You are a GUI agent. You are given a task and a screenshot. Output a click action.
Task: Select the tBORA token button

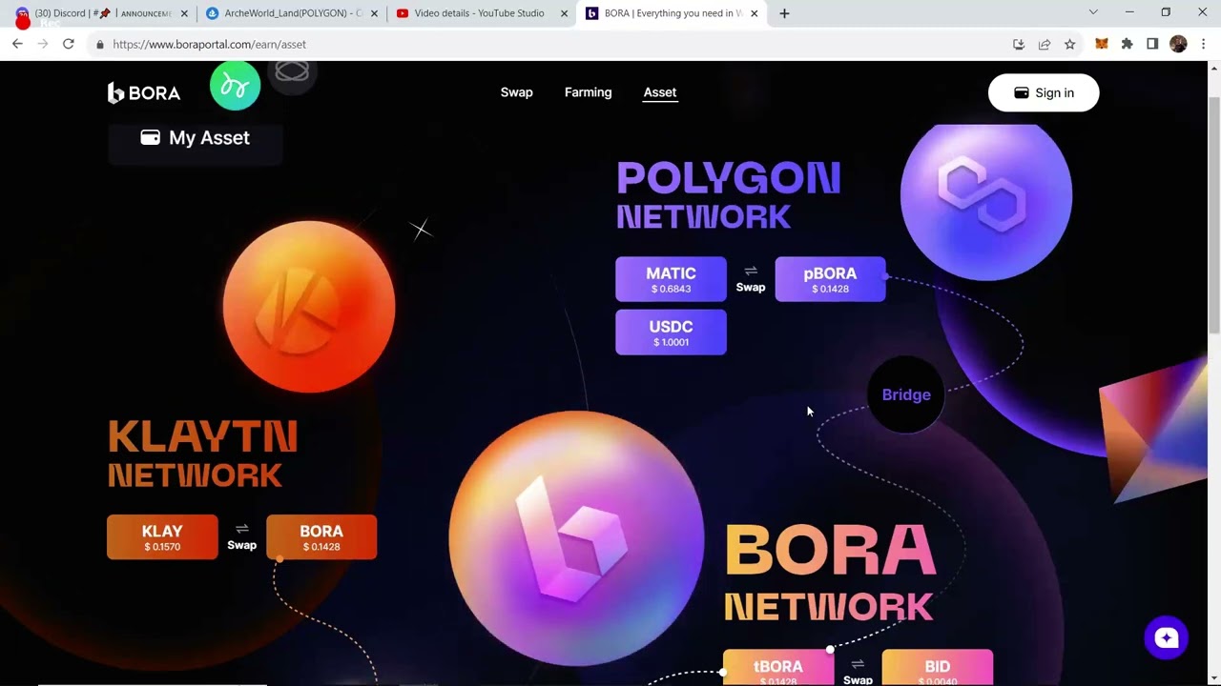(777, 668)
